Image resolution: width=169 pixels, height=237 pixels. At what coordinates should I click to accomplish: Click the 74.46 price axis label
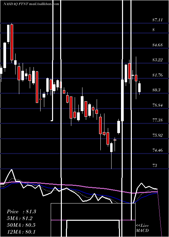click(158, 150)
